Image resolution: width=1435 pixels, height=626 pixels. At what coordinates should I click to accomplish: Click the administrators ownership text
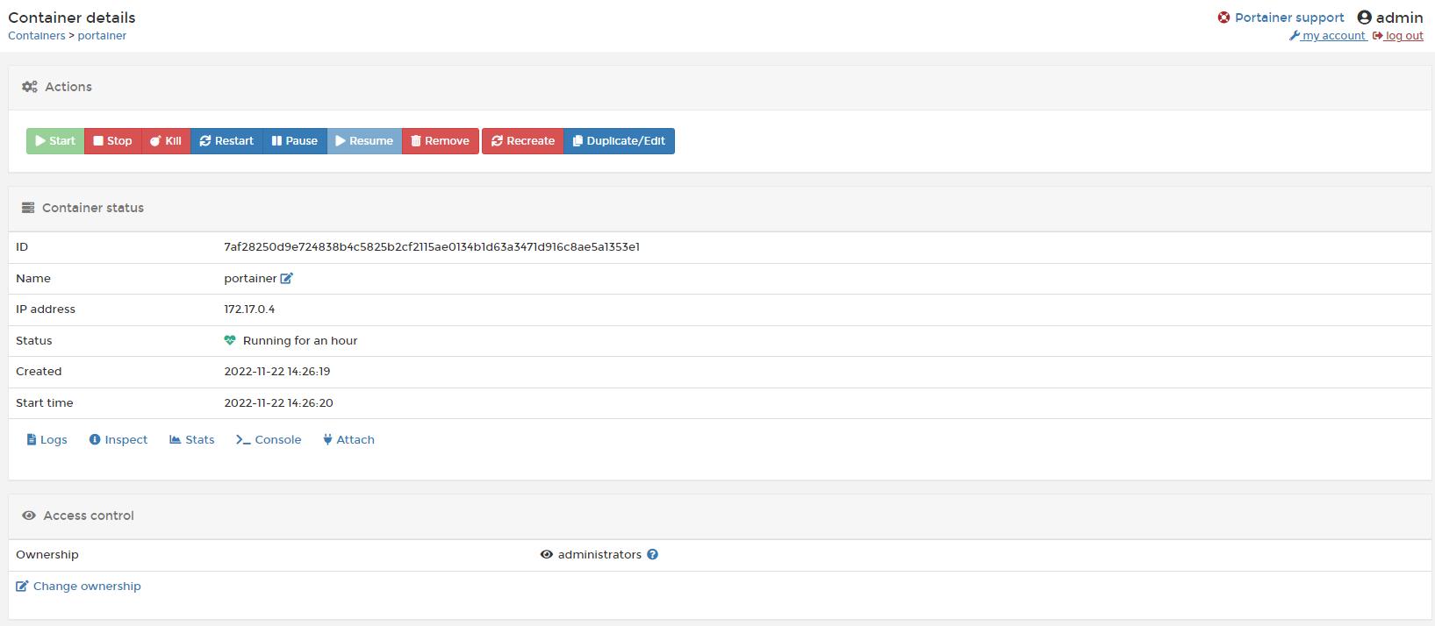click(x=599, y=555)
